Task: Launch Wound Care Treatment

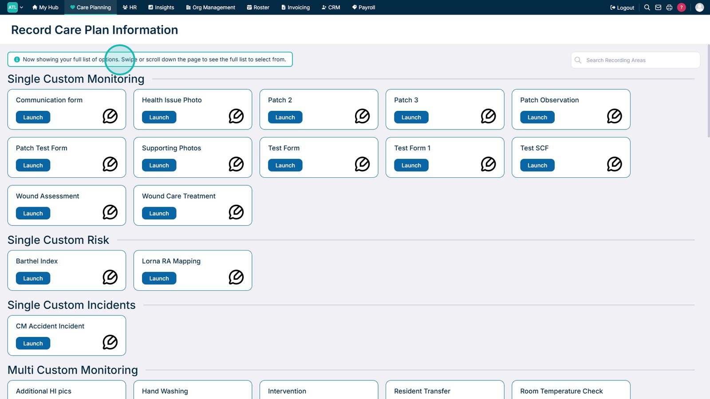Action: [159, 213]
